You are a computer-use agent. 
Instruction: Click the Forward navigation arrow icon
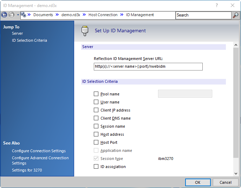[12, 15]
